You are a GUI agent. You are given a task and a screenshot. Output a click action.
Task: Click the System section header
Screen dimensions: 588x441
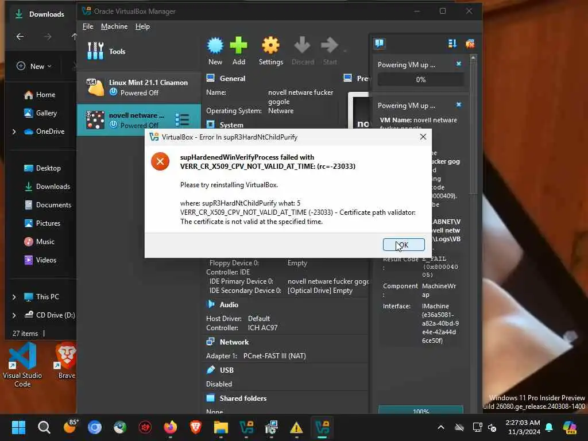pos(231,125)
